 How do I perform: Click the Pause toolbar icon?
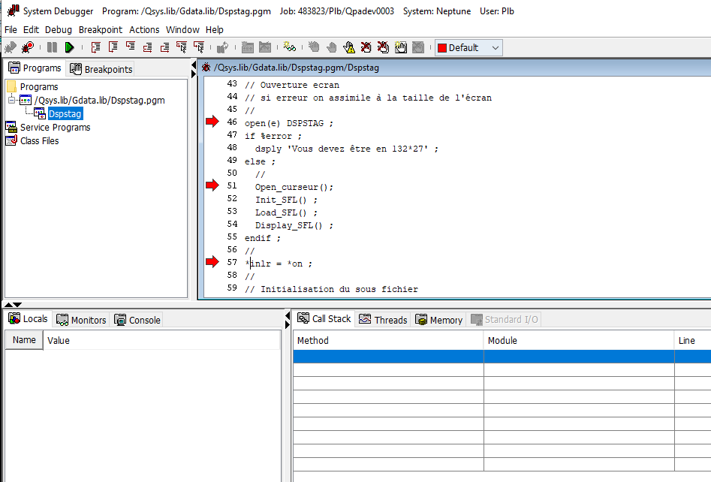[52, 47]
